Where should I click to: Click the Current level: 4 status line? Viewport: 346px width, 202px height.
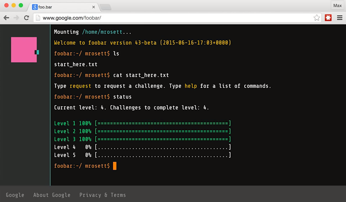pyautogui.click(x=132, y=108)
